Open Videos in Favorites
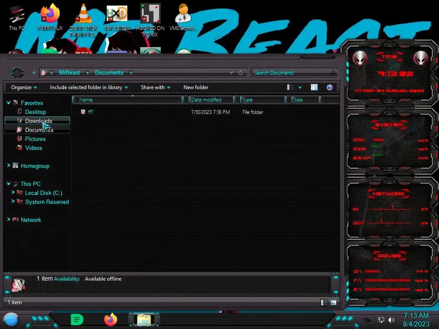Viewport: 439px width, 329px height. [x=33, y=148]
